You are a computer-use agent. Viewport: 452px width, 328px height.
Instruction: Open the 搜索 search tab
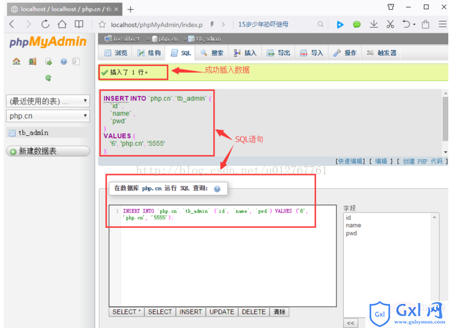(212, 53)
